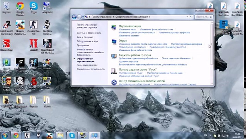The width and height of the screenshot is (246, 139).
Task: Click Удаление гаджетов link
Action: (x=128, y=61)
